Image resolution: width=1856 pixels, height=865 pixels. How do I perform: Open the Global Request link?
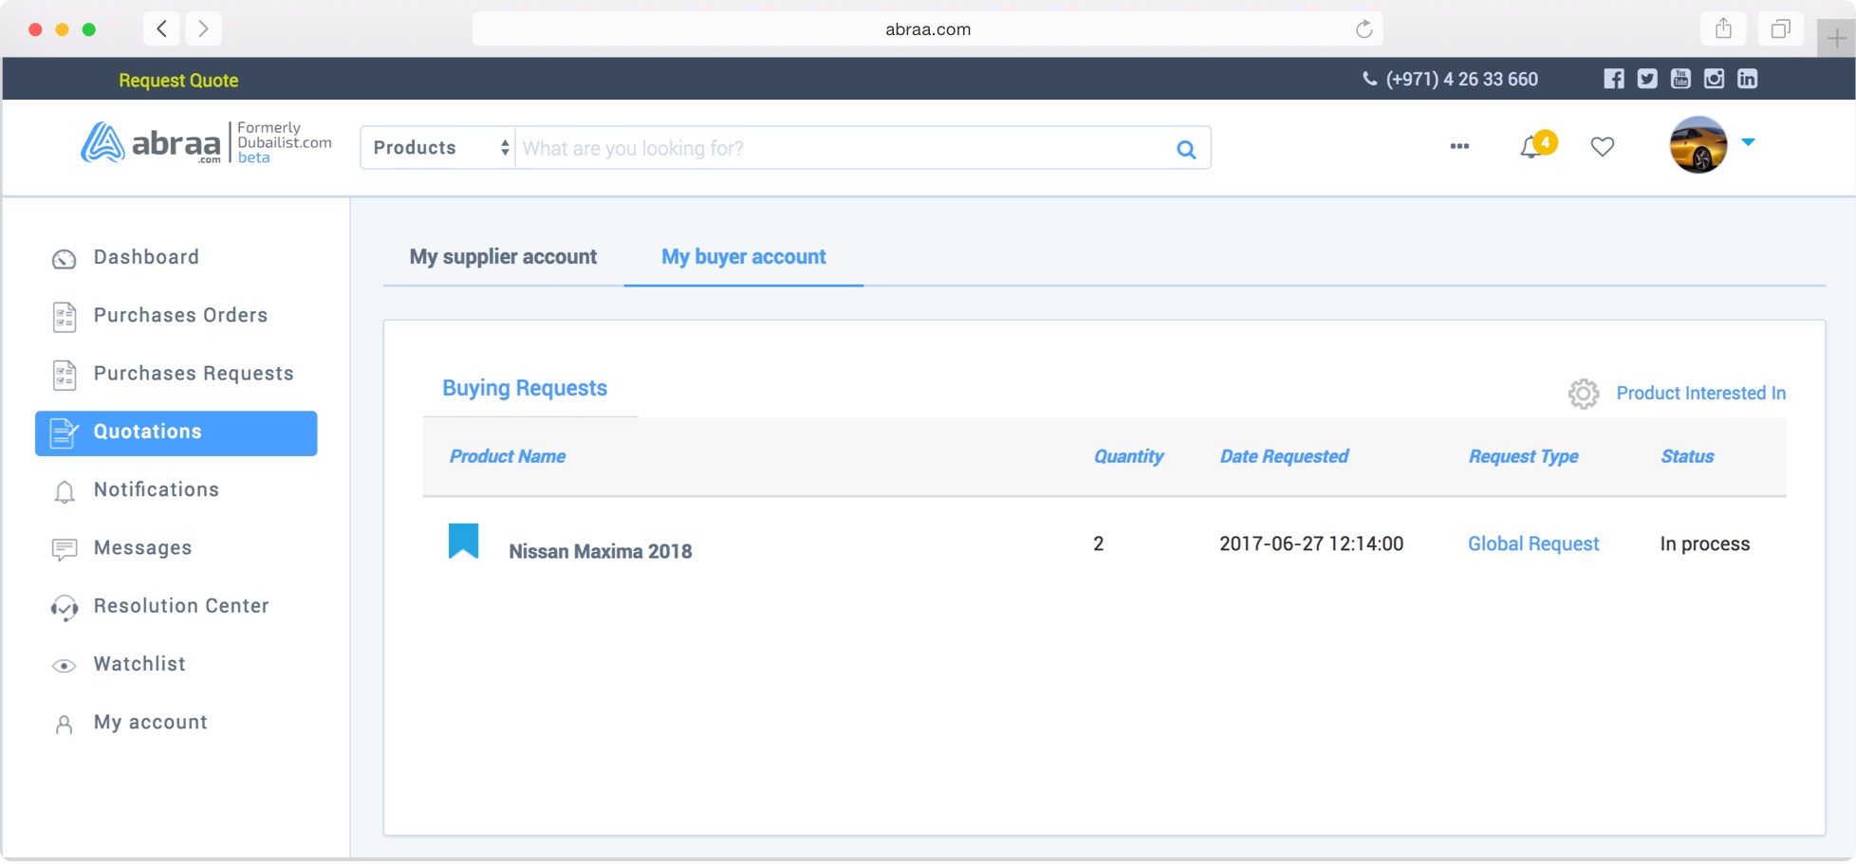coord(1532,543)
